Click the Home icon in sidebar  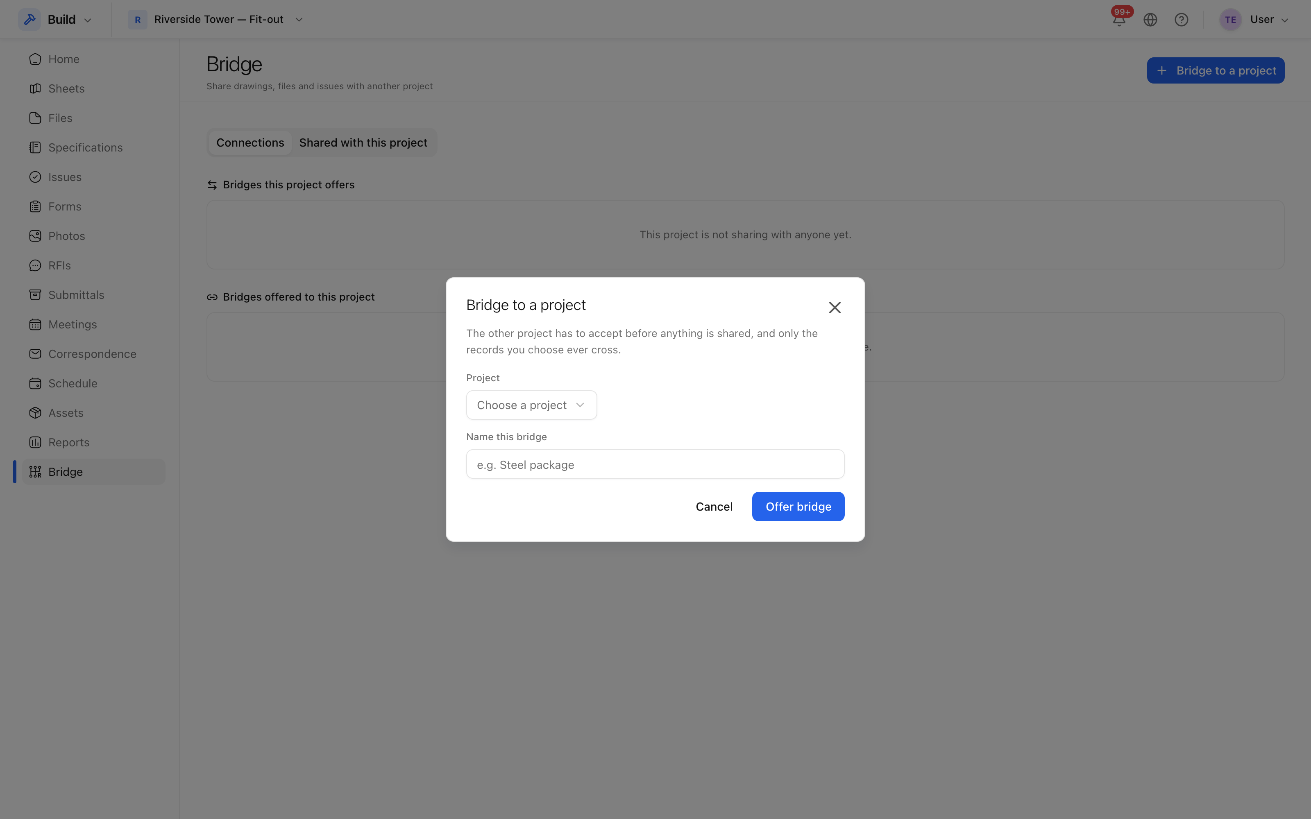pyautogui.click(x=35, y=59)
